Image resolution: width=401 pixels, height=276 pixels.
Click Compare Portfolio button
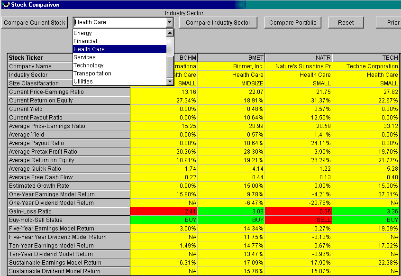293,22
